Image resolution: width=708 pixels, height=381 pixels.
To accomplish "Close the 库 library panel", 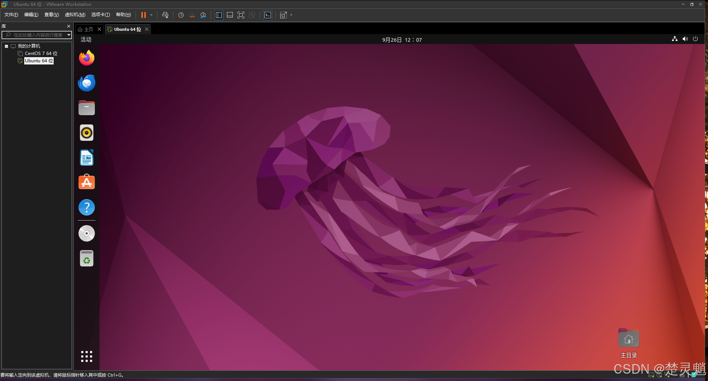I will click(69, 26).
